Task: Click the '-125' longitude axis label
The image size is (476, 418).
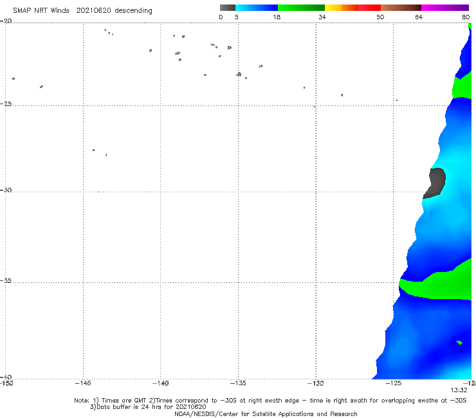Action: click(x=394, y=383)
